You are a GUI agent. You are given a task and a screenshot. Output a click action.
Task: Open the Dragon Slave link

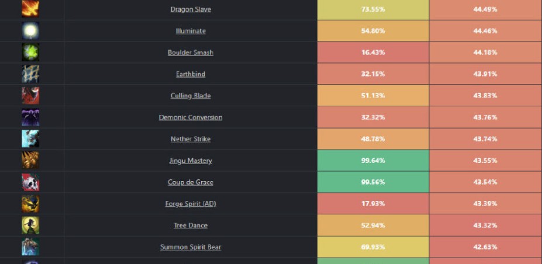click(191, 9)
